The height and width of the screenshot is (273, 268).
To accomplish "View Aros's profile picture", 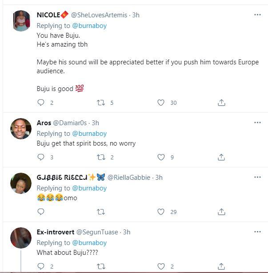I will tap(20, 129).
